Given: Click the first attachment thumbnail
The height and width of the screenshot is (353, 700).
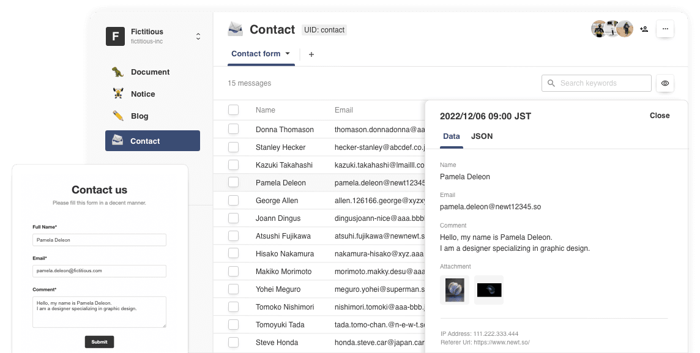Looking at the screenshot, I should (454, 289).
